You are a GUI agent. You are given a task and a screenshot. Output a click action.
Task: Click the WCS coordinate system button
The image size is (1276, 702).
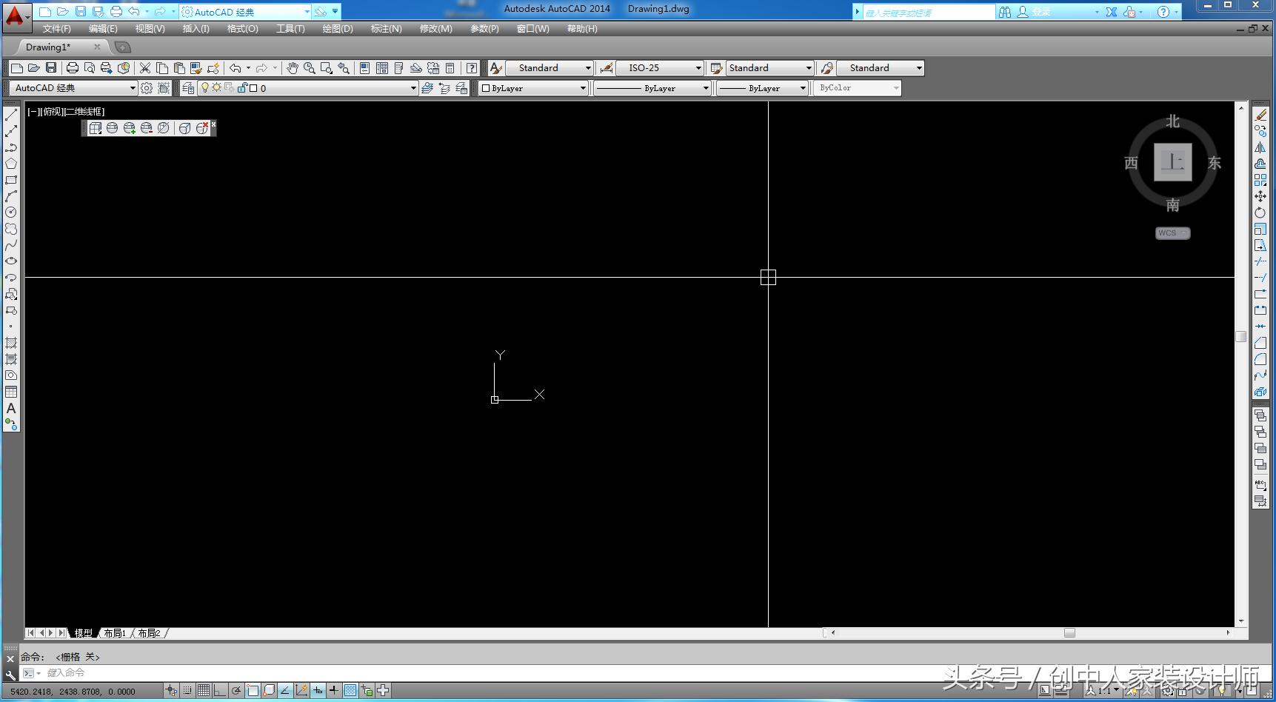pos(1172,233)
